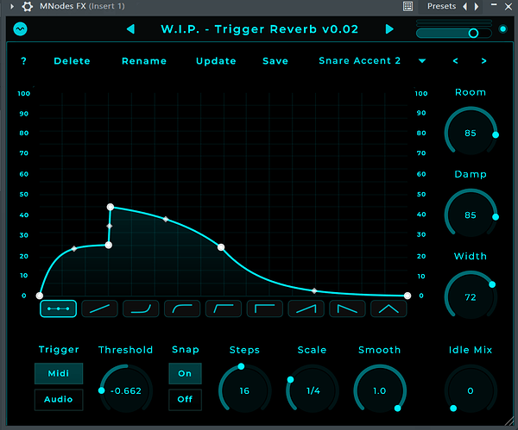Select the envelope peak node near 44
The width and height of the screenshot is (518, 430).
pos(111,207)
